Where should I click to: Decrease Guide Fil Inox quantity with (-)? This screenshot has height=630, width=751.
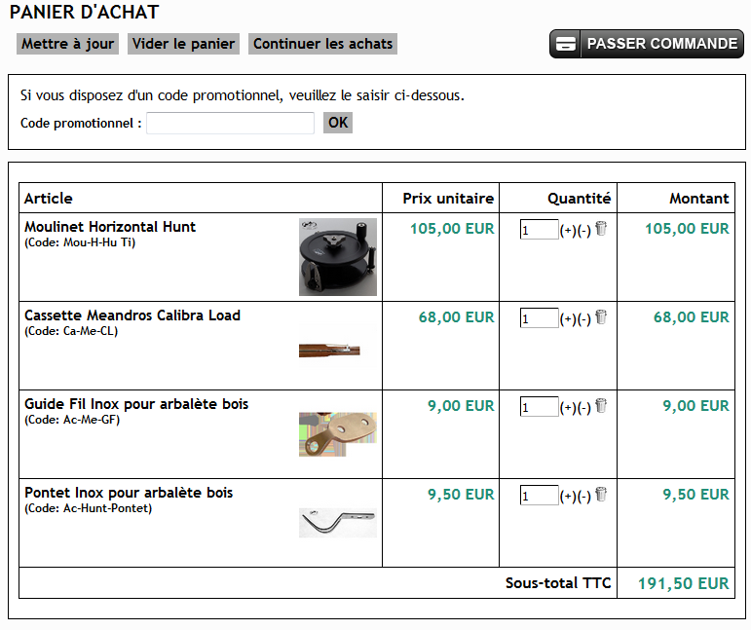[x=583, y=408]
